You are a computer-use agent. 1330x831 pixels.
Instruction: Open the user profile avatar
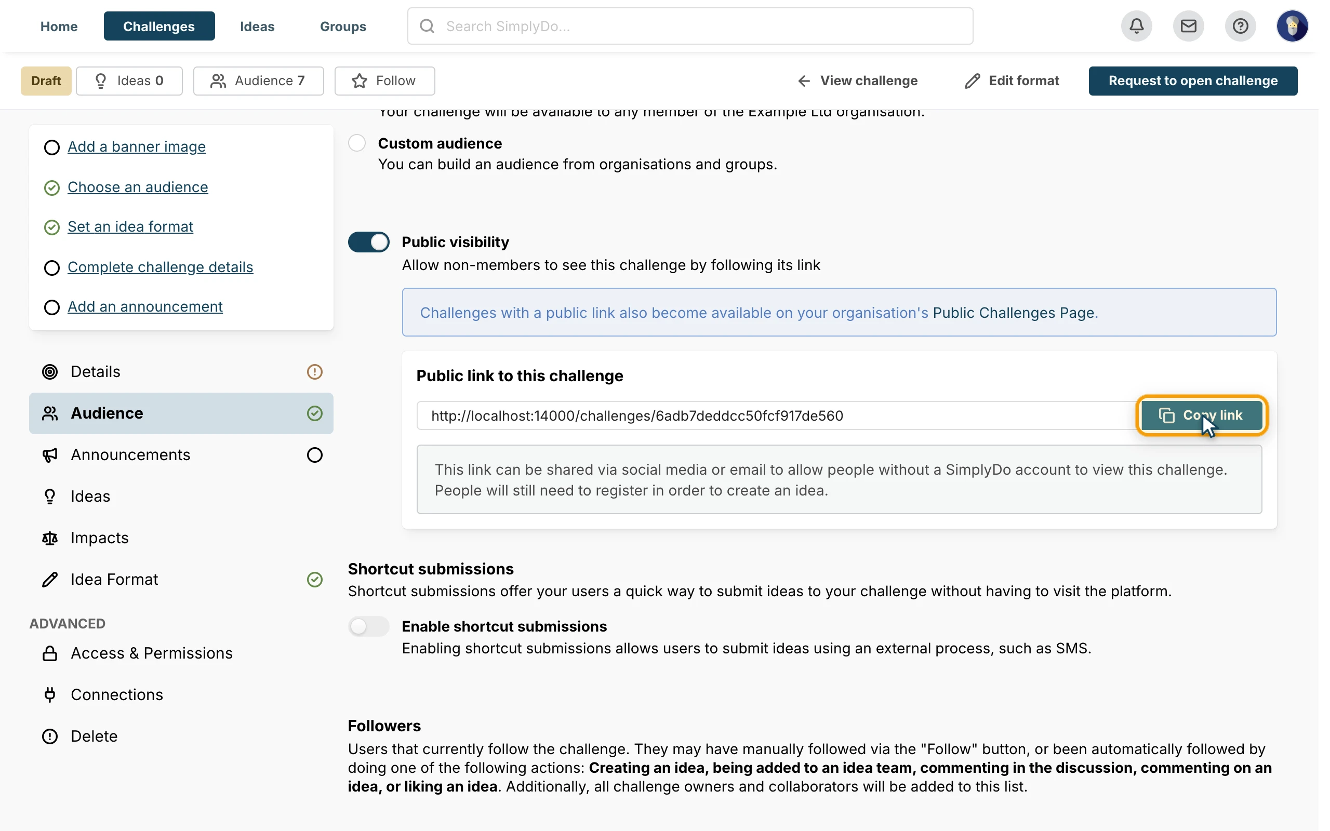(1292, 26)
